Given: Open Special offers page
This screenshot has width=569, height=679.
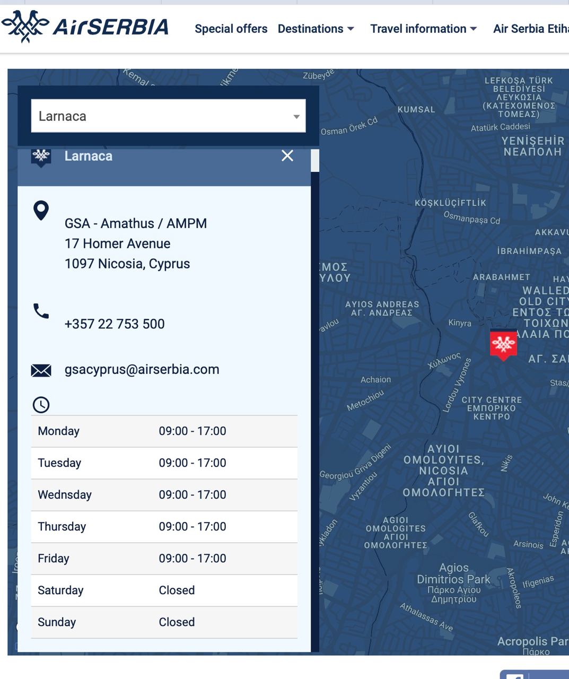Looking at the screenshot, I should [x=231, y=29].
